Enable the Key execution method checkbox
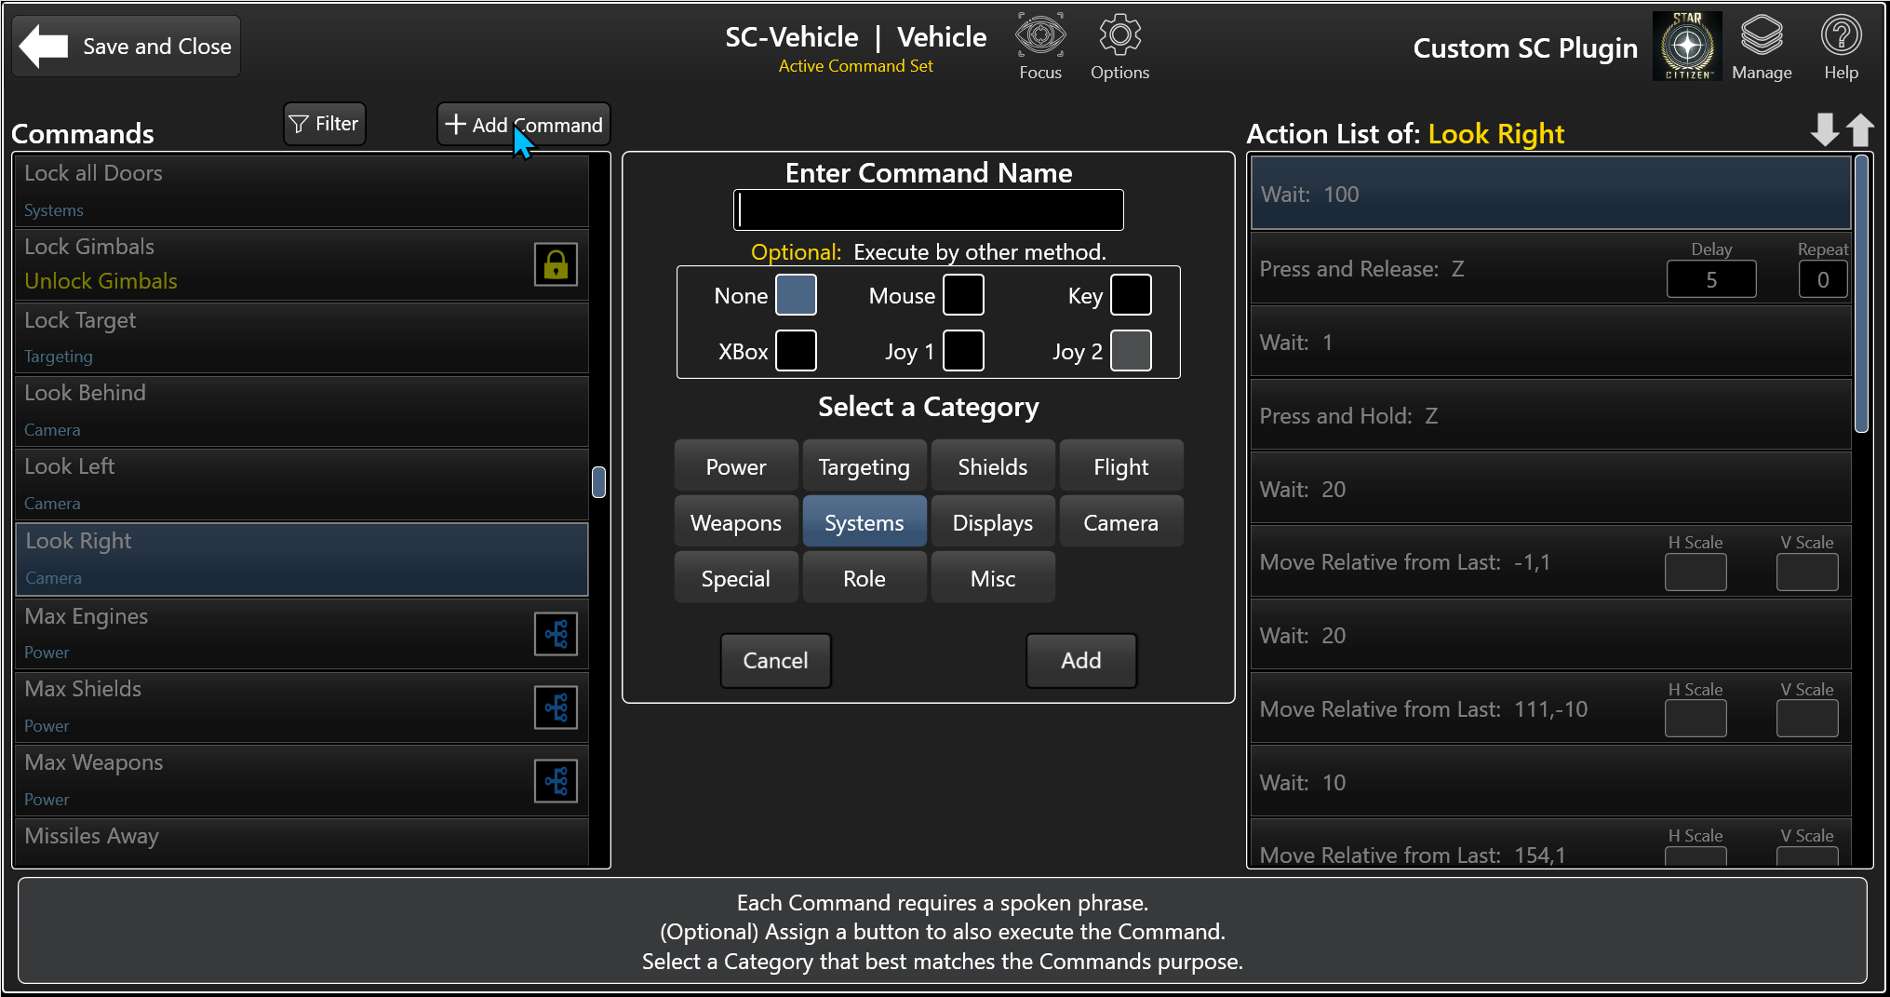Image resolution: width=1890 pixels, height=997 pixels. [1131, 296]
